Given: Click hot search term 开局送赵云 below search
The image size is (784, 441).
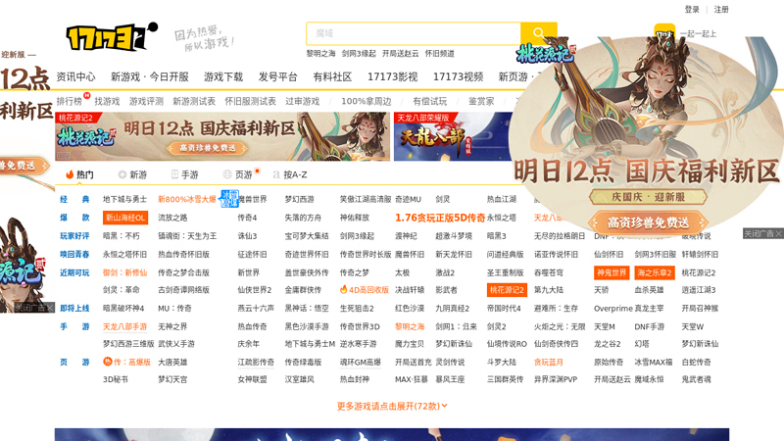Looking at the screenshot, I should tap(400, 54).
